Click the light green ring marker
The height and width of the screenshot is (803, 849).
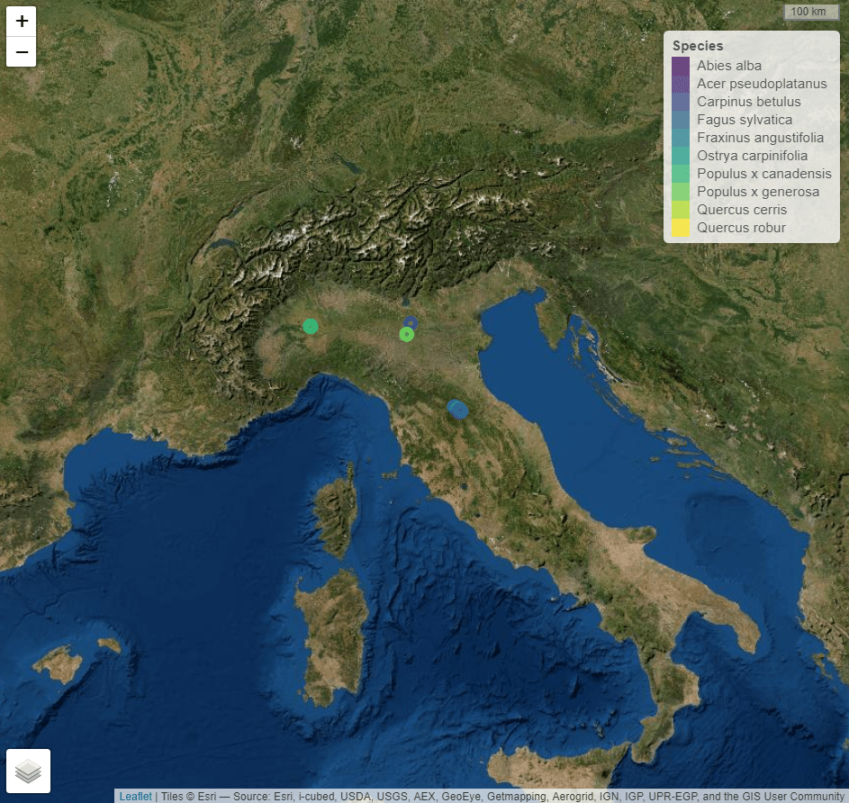406,335
